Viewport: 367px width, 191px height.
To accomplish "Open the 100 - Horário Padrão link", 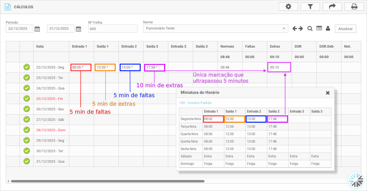I will pos(196,103).
